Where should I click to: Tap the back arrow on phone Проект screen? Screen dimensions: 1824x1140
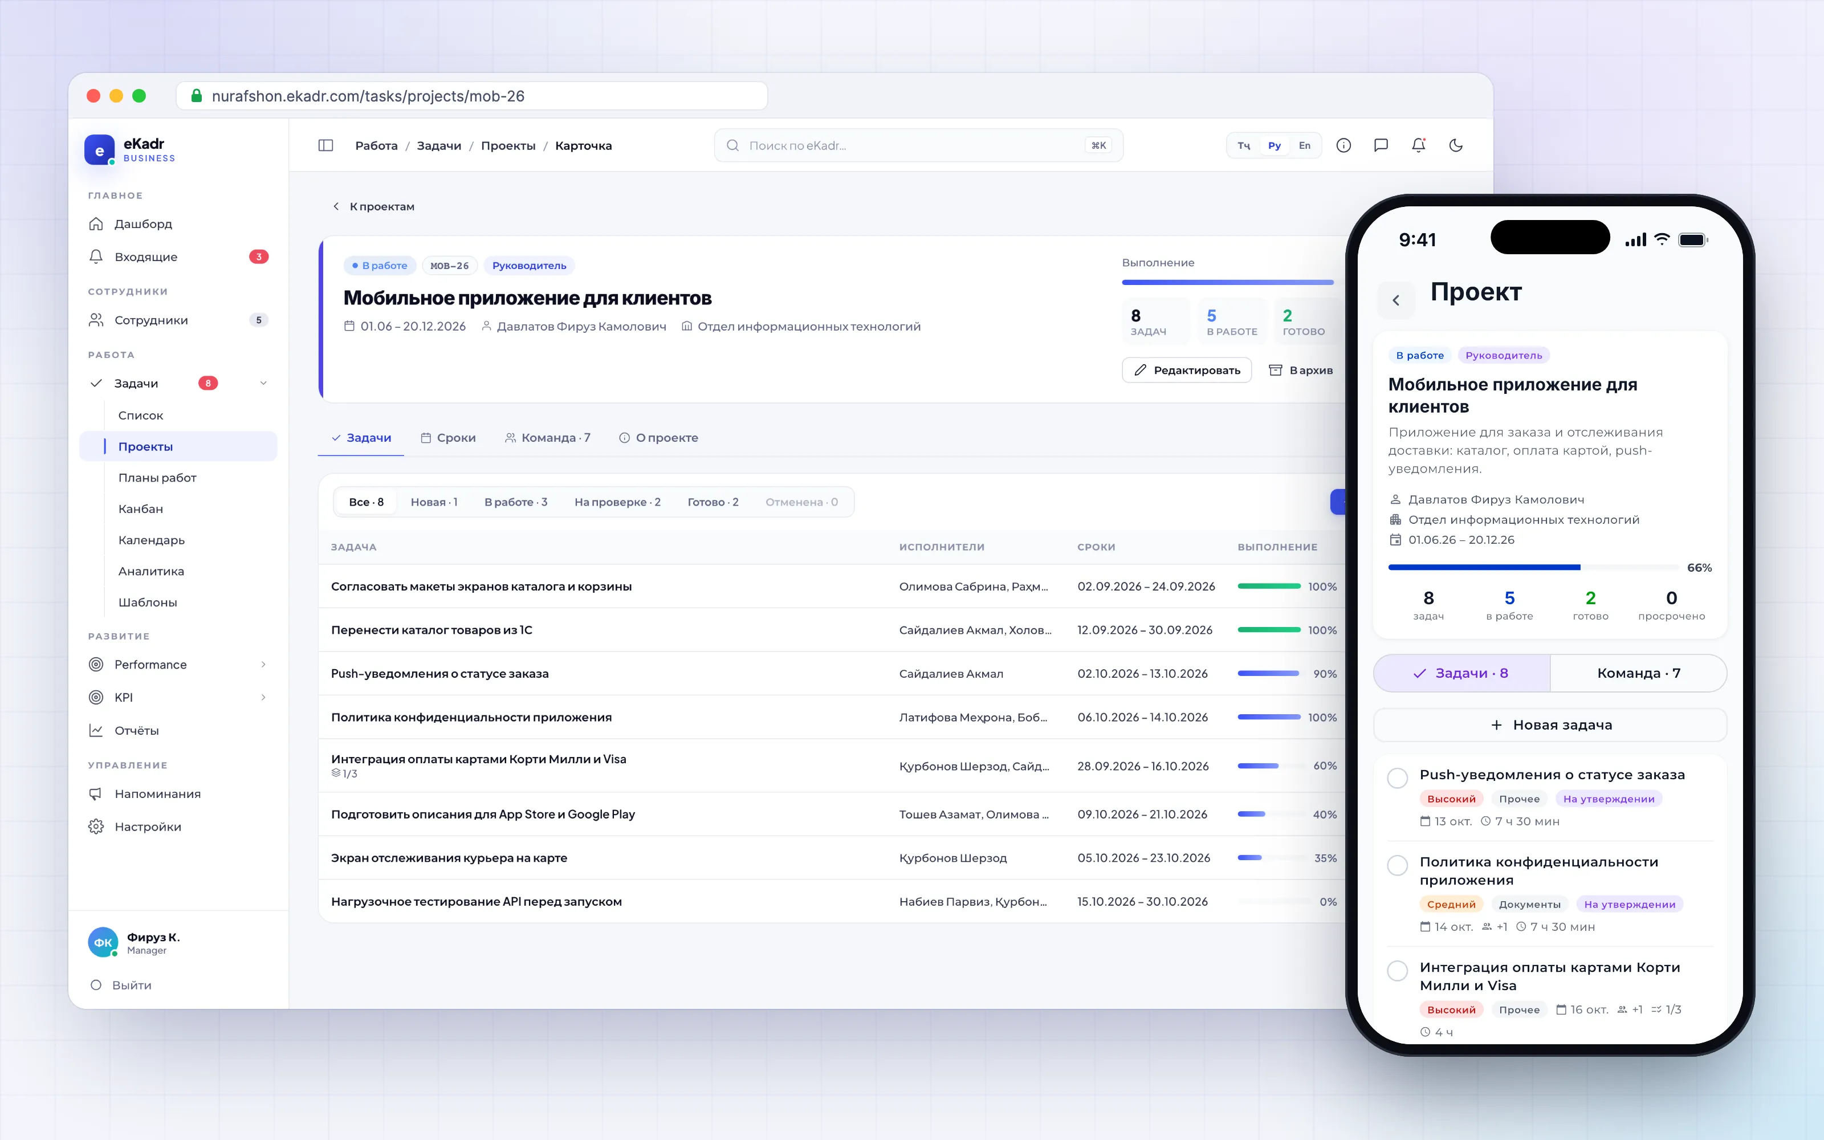(x=1396, y=300)
